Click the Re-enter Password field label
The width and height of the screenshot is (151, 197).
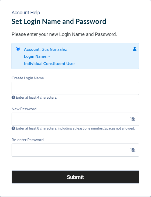click(28, 140)
